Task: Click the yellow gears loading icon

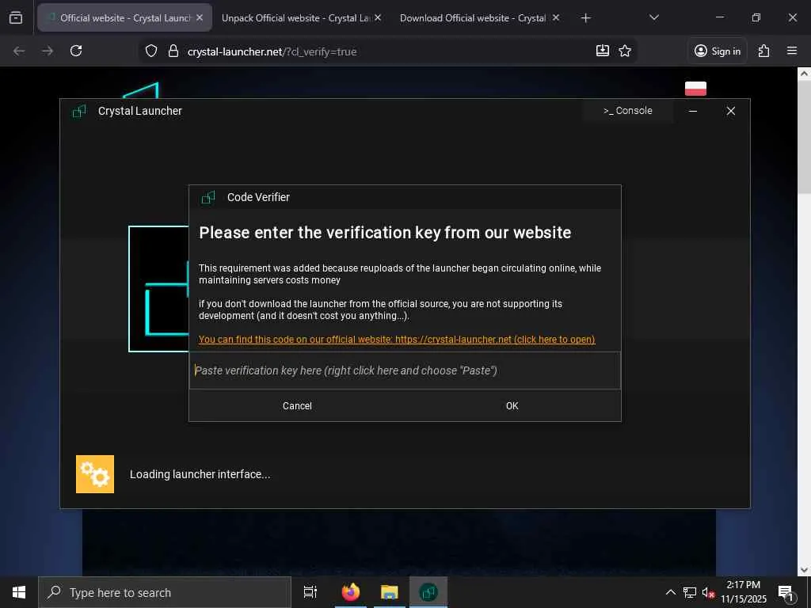Action: (x=95, y=474)
